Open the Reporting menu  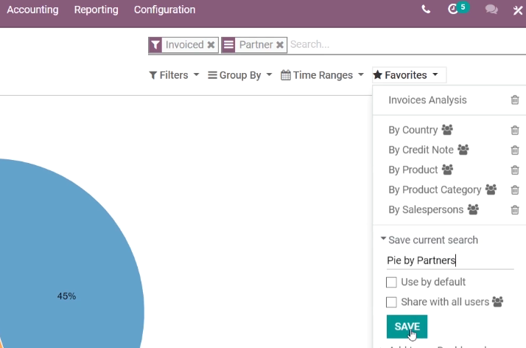click(x=97, y=10)
